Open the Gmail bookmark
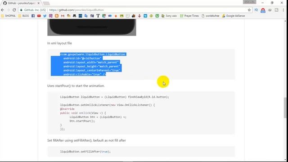The width and height of the screenshot is (288, 162). click(63, 16)
